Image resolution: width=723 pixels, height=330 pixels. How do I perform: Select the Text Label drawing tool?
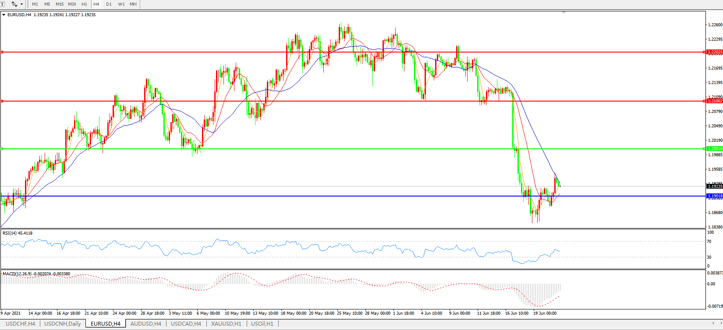2,4
